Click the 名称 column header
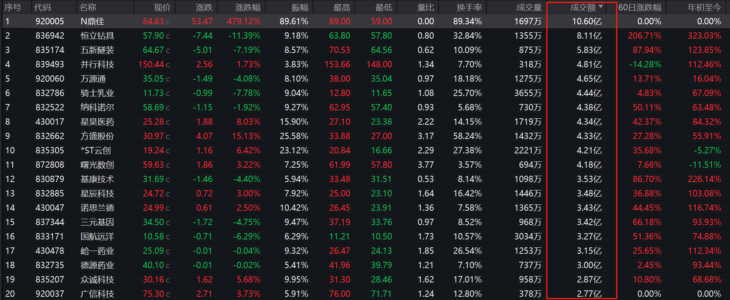 point(88,7)
